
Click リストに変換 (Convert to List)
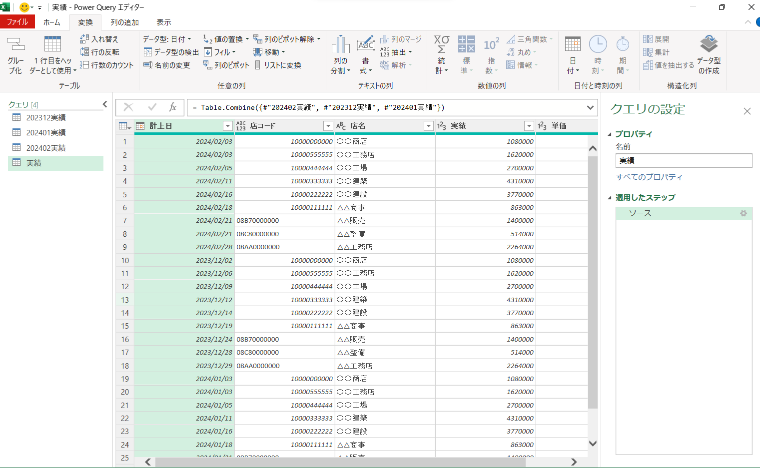(x=277, y=65)
